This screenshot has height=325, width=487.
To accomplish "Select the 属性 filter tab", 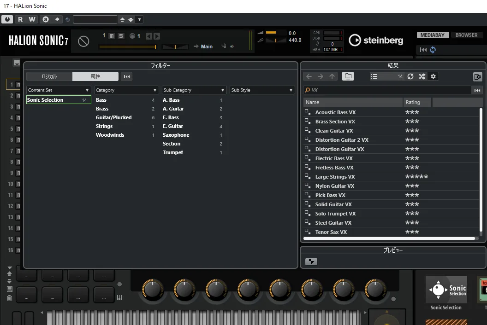I will 95,76.
